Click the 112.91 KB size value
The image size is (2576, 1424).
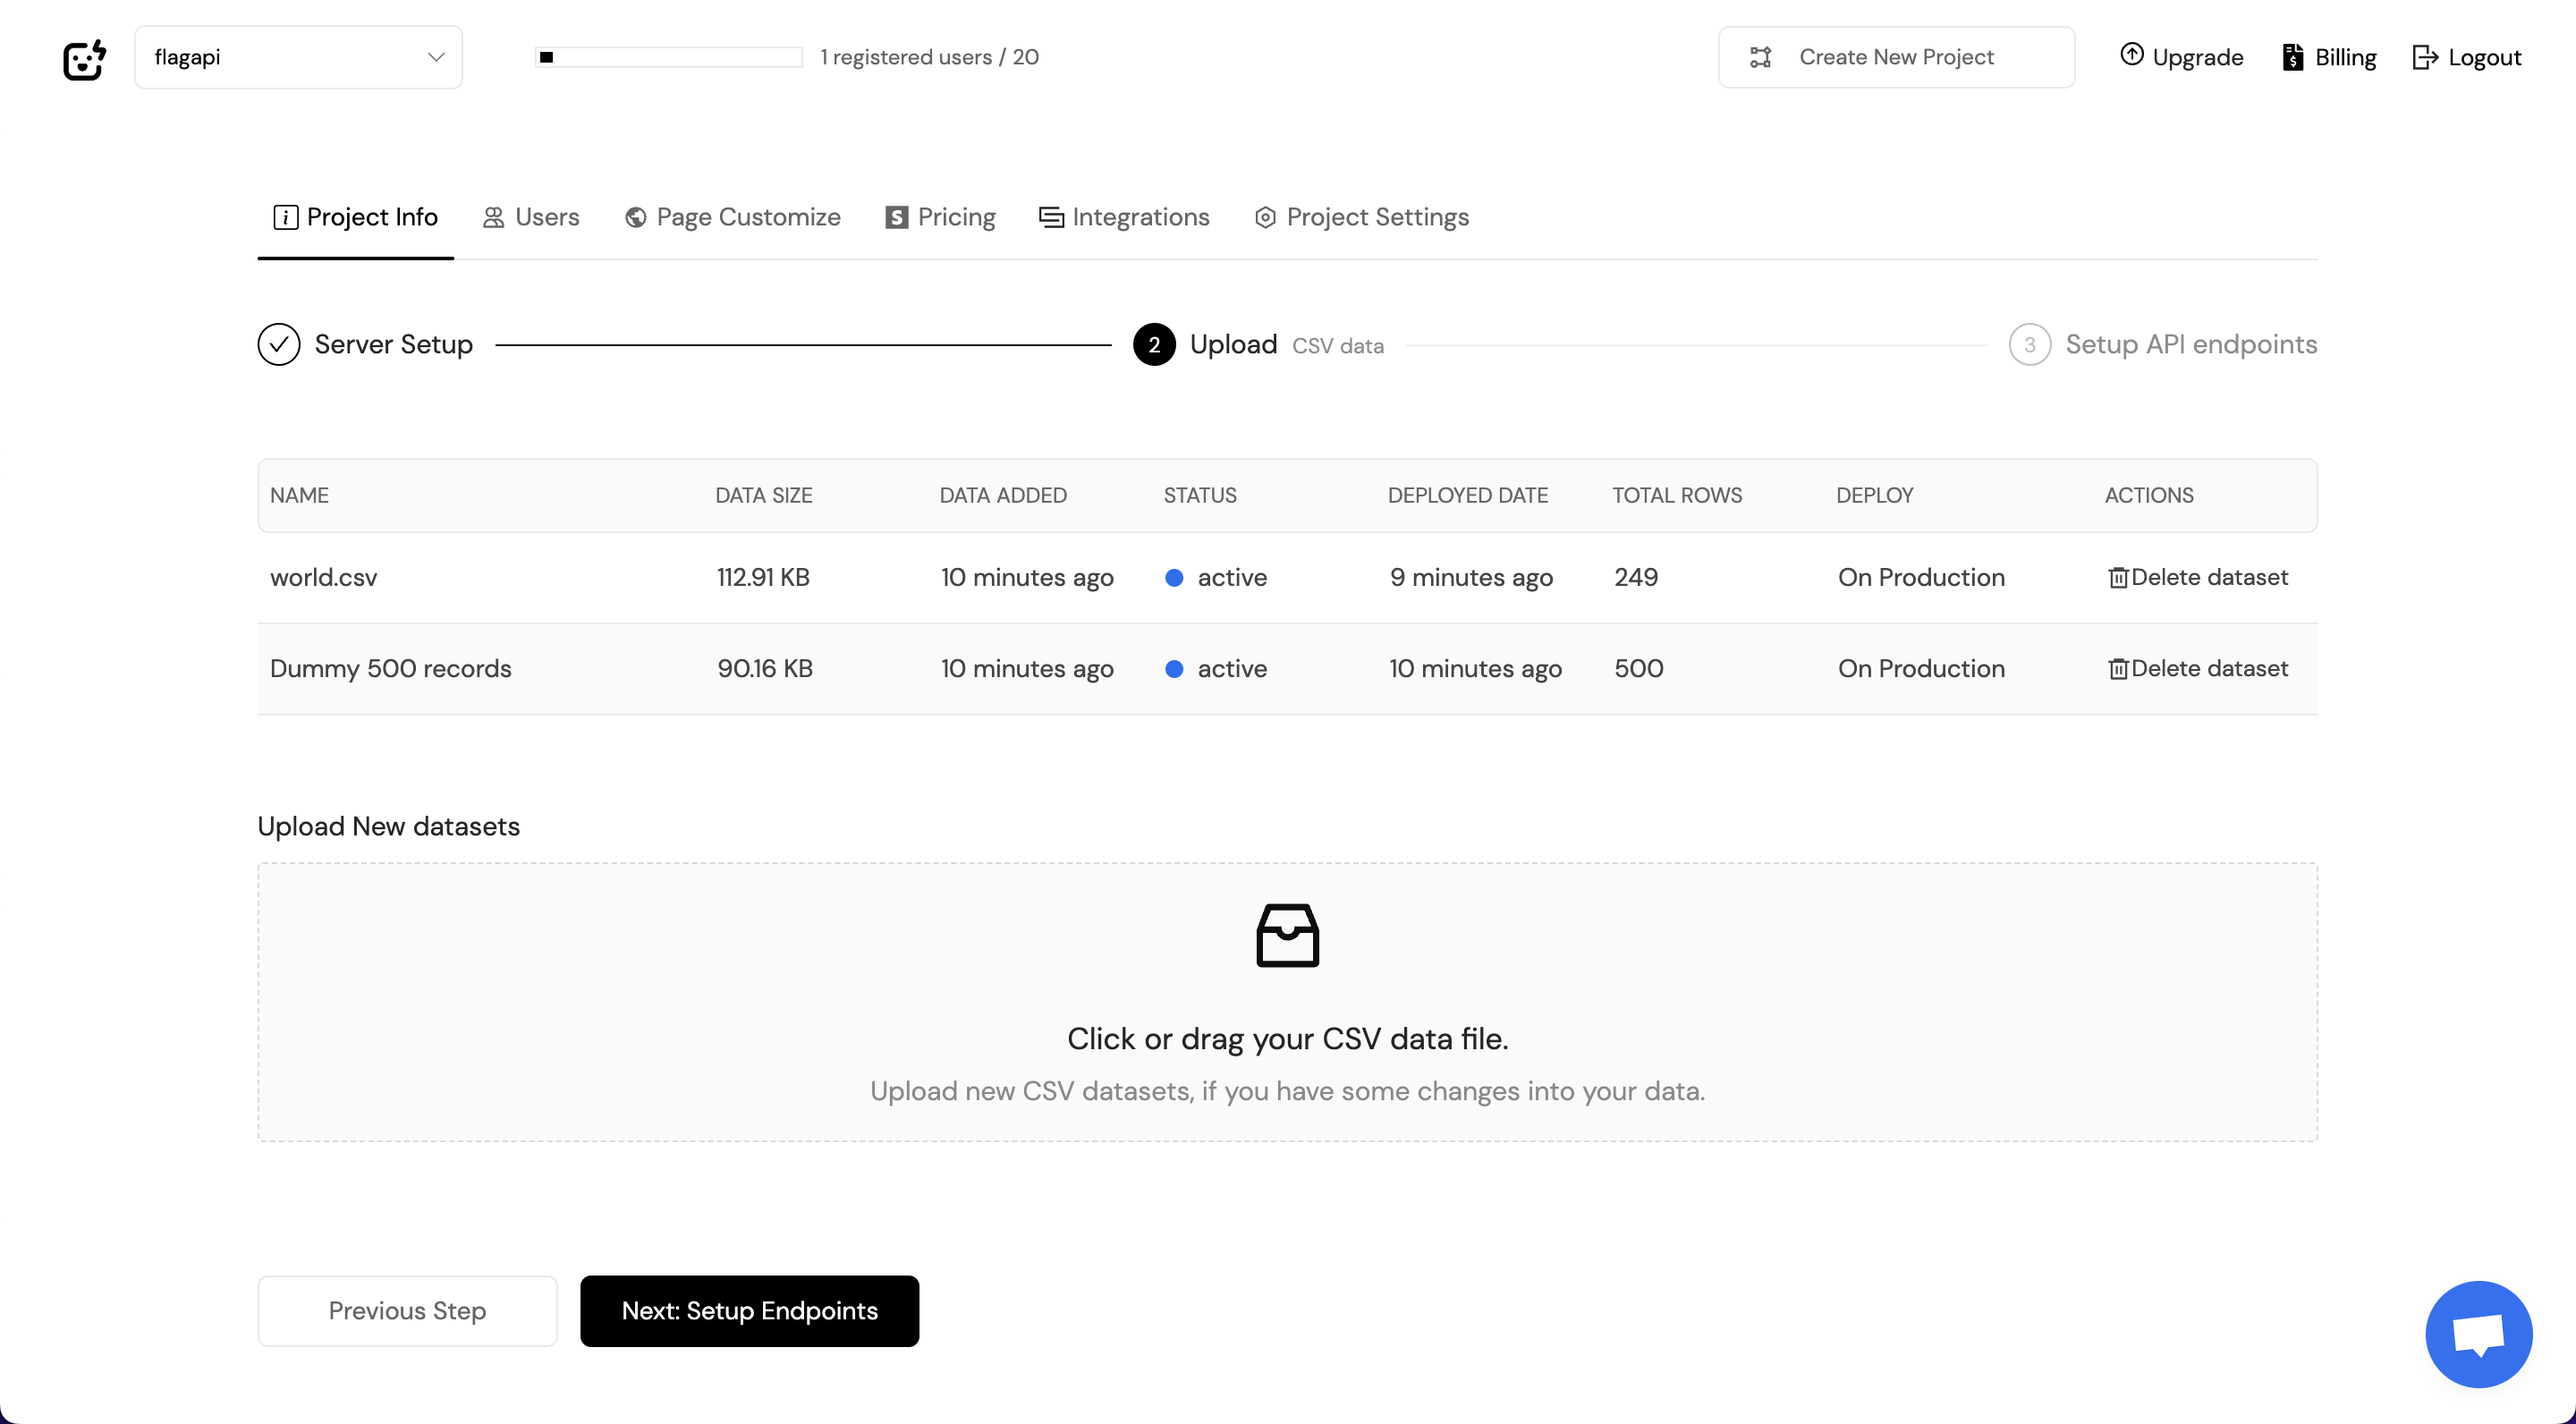763,577
